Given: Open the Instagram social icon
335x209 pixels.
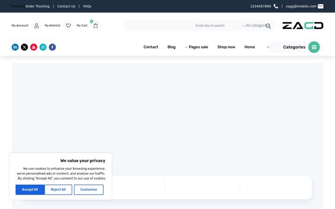Looking at the screenshot, I should click(x=43, y=47).
